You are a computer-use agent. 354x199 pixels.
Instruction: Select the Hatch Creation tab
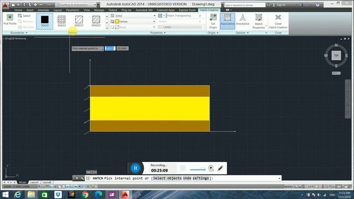[x=209, y=10]
